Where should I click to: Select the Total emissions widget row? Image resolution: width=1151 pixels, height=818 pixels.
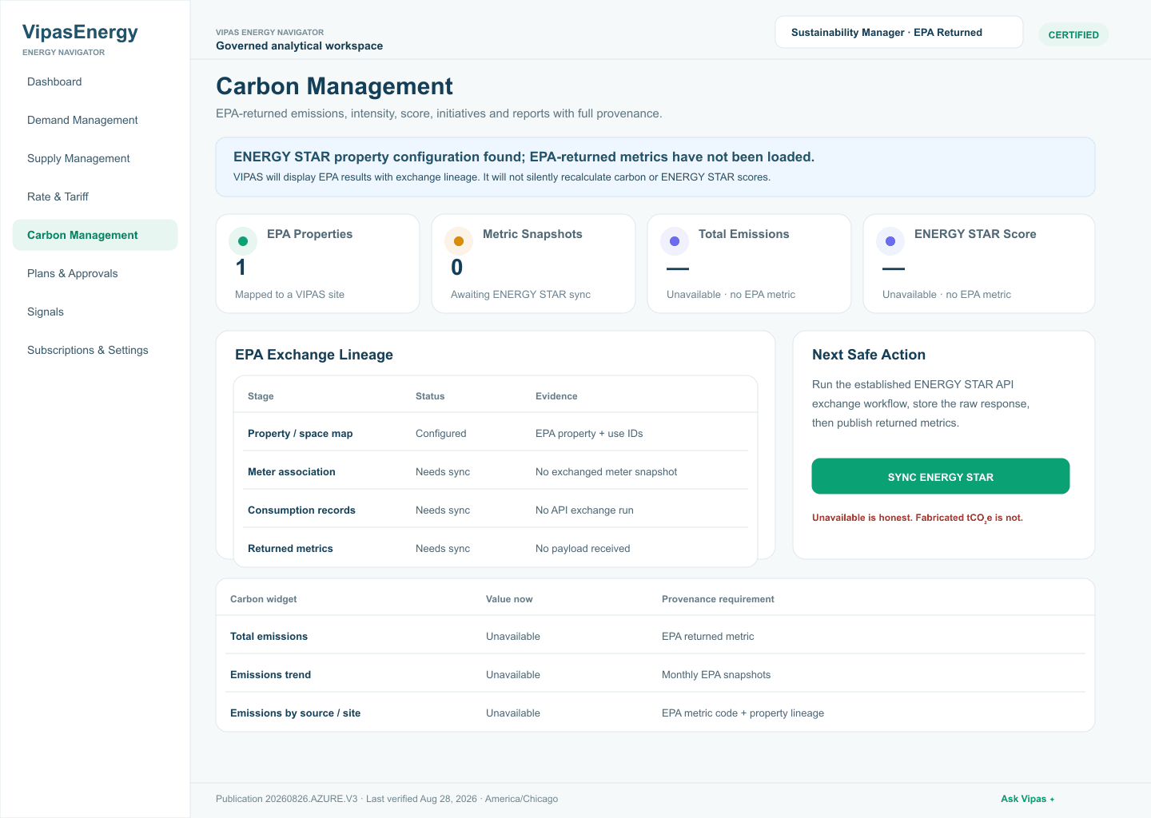pos(655,636)
